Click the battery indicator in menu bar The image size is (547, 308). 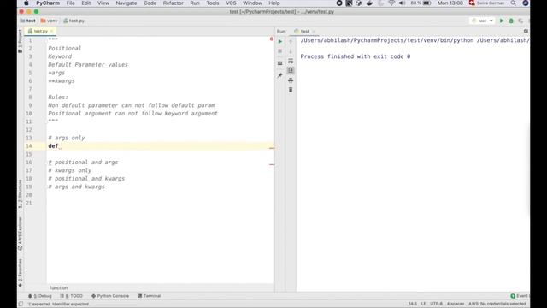(421, 3)
